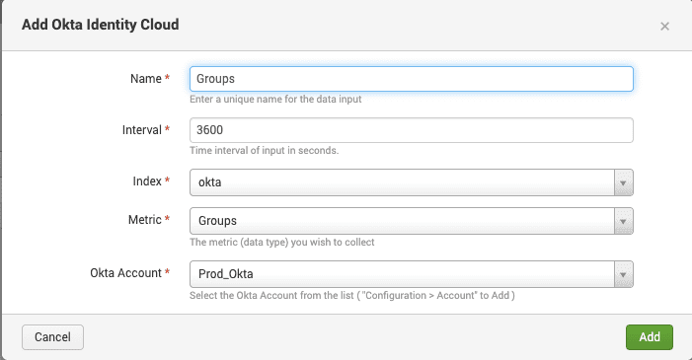Expand the Index dropdown arrow
Image resolution: width=692 pixels, height=360 pixels.
(x=624, y=182)
